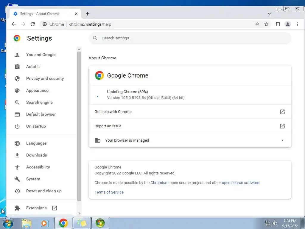Click the sidebar scrollbar thumb

[79, 126]
